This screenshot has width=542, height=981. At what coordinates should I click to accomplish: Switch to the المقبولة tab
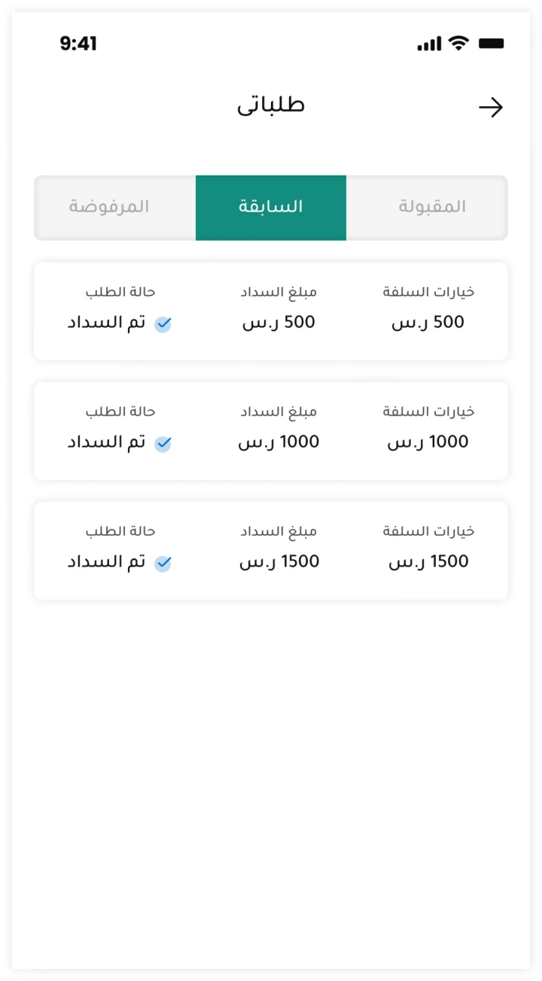click(x=431, y=207)
